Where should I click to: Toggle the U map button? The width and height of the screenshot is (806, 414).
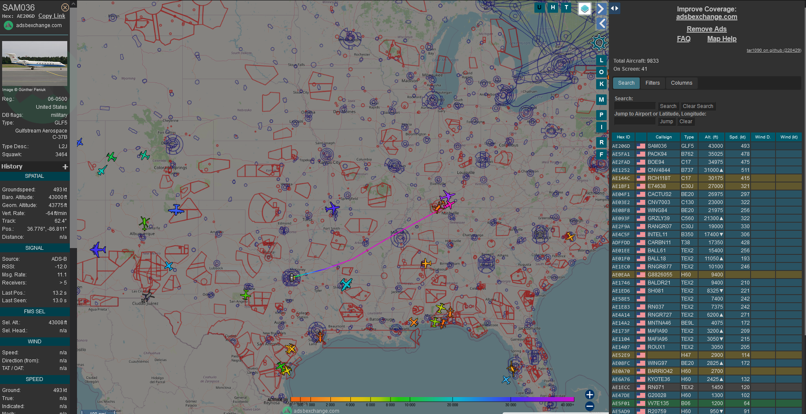tap(539, 7)
